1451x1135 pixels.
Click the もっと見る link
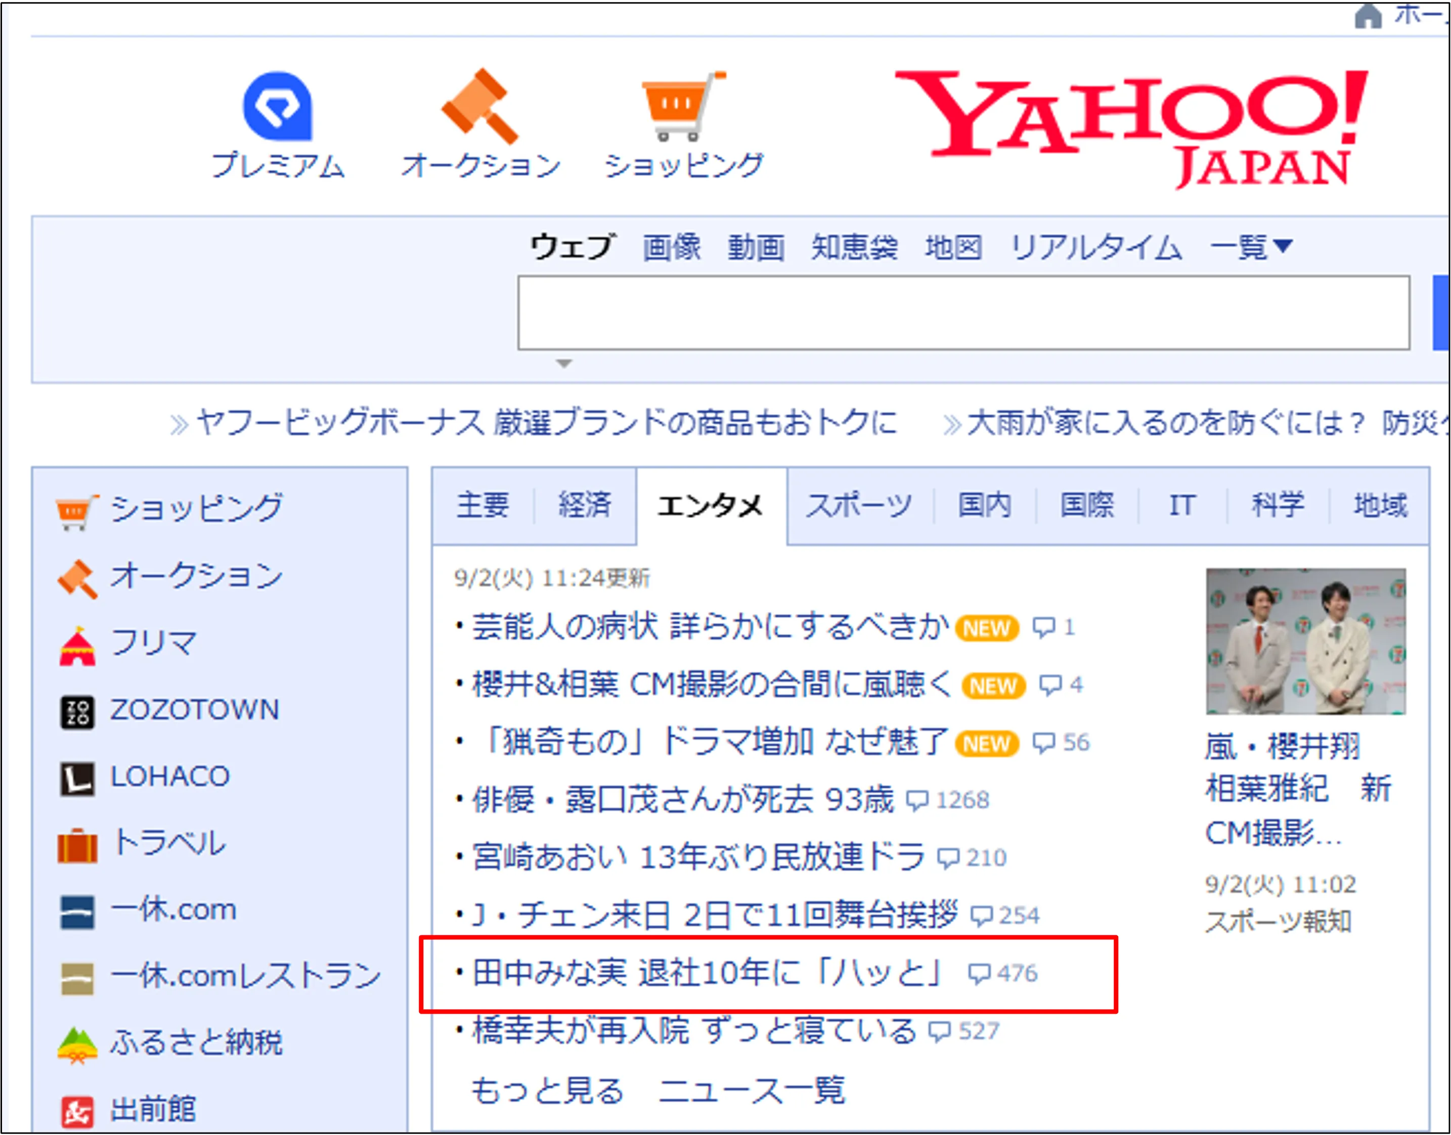548,1091
